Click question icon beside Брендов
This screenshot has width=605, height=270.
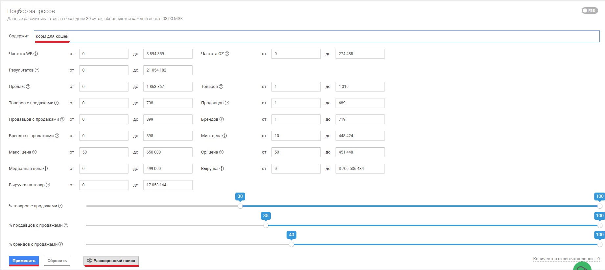click(222, 119)
